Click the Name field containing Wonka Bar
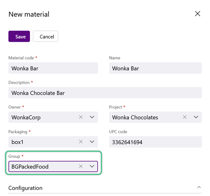This screenshot has width=210, height=196. pyautogui.click(x=155, y=68)
